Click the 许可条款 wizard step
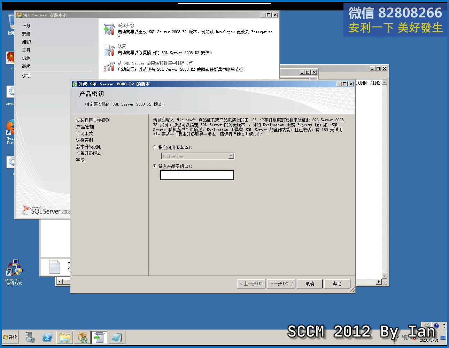Viewport: 449px width, 348px height. pos(84,133)
